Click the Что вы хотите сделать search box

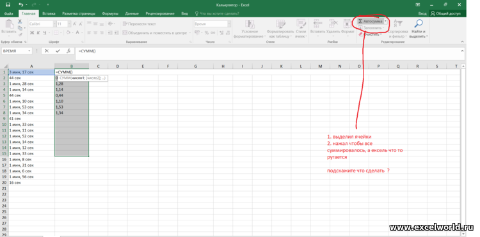(x=218, y=14)
